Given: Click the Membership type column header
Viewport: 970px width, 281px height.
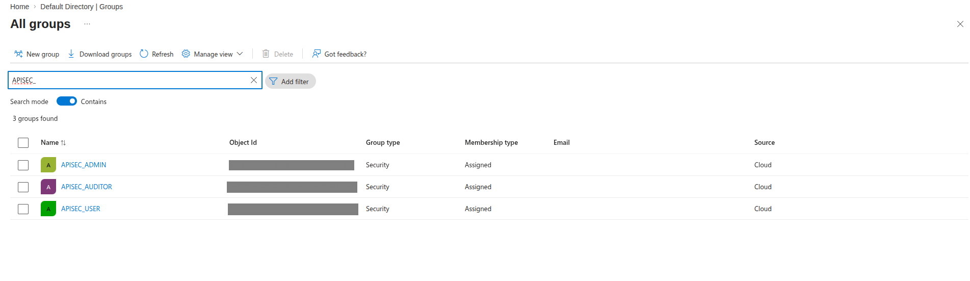Looking at the screenshot, I should [x=491, y=142].
